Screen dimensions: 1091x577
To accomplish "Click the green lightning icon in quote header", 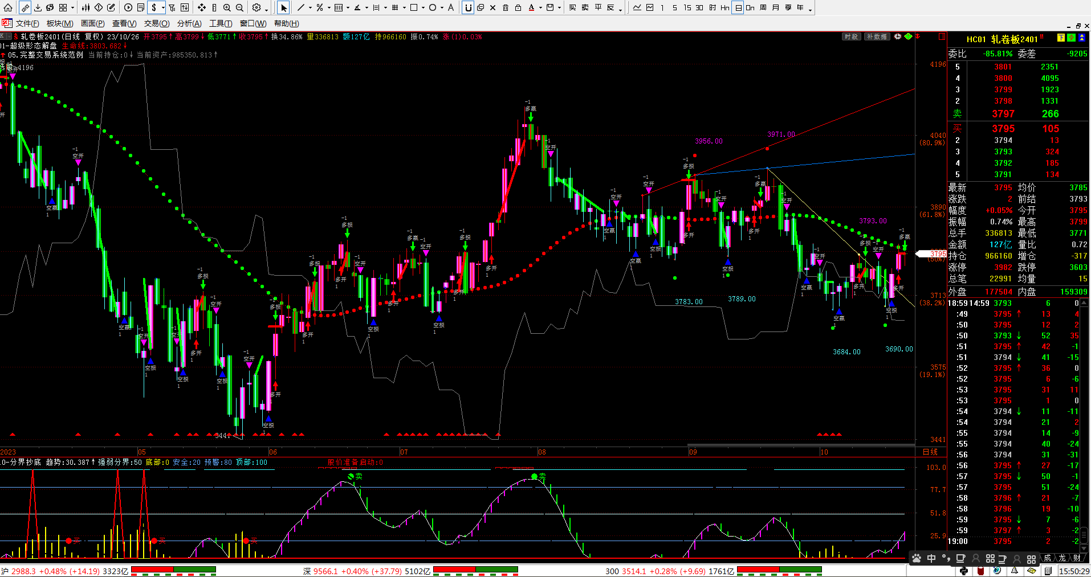I will coord(1071,38).
